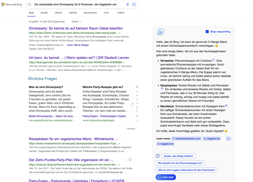Click the 20min.ch green URL text
The width and height of the screenshot is (253, 182).
tap(73, 33)
